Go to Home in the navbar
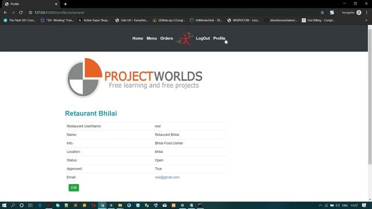 [138, 38]
